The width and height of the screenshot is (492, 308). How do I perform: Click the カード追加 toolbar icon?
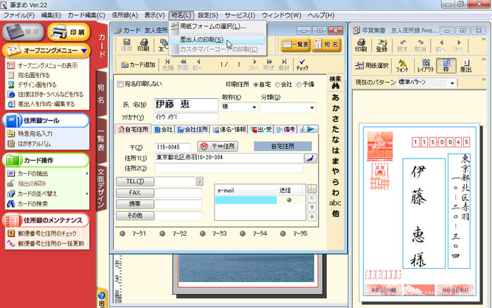138,65
